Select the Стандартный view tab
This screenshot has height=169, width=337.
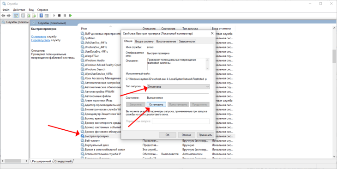point(63,161)
